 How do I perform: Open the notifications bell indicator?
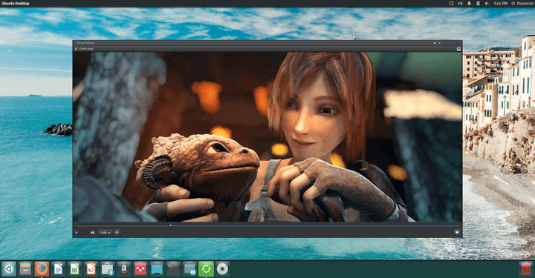pyautogui.click(x=469, y=4)
